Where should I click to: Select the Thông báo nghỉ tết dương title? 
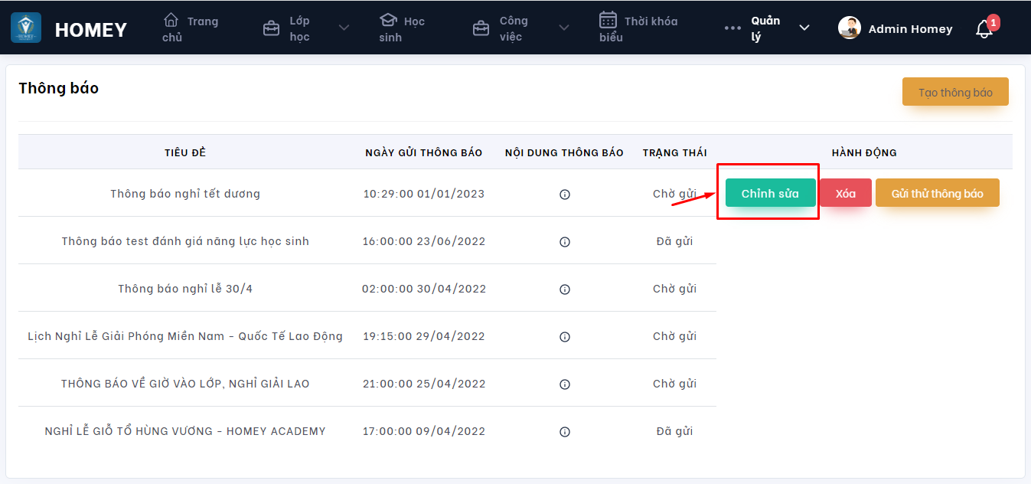(185, 194)
